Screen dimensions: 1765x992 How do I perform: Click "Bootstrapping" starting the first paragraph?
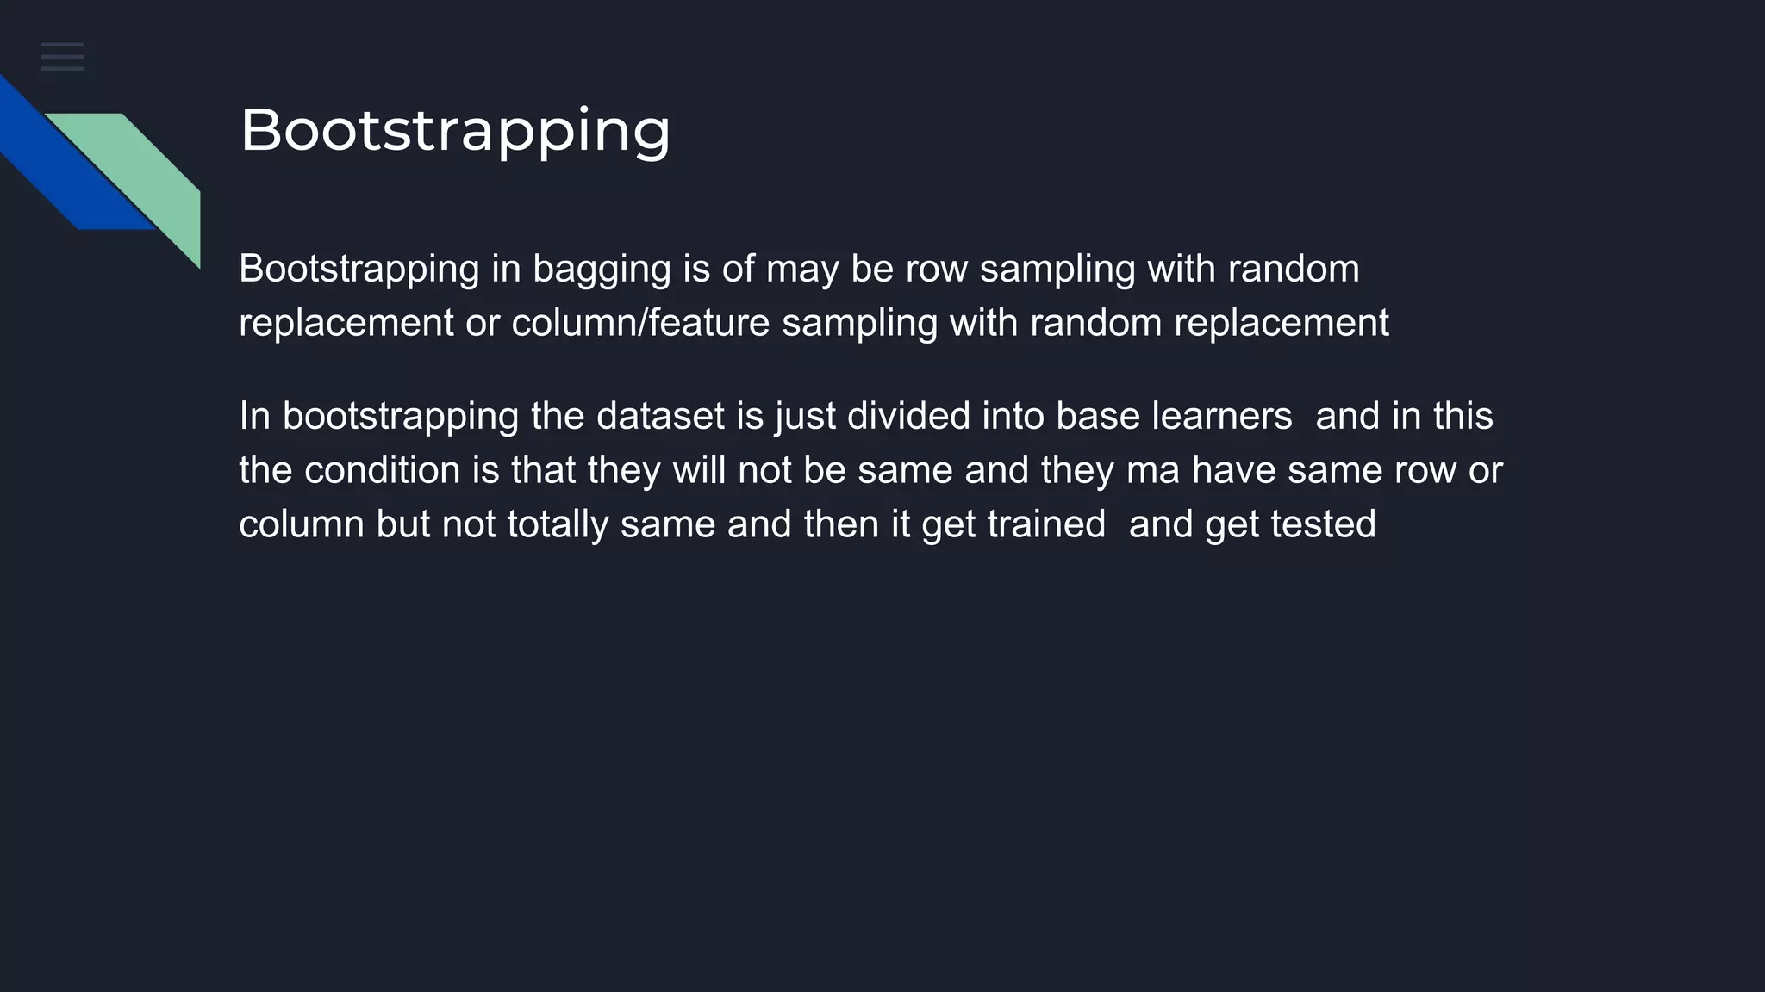click(359, 269)
